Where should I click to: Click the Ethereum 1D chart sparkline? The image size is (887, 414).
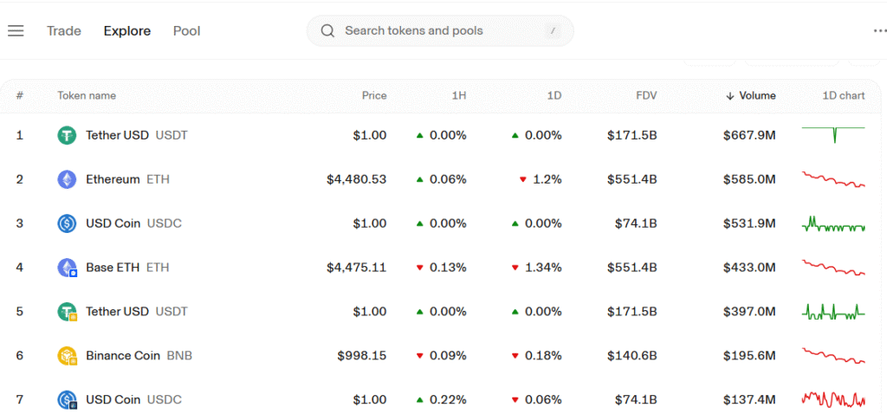(833, 179)
